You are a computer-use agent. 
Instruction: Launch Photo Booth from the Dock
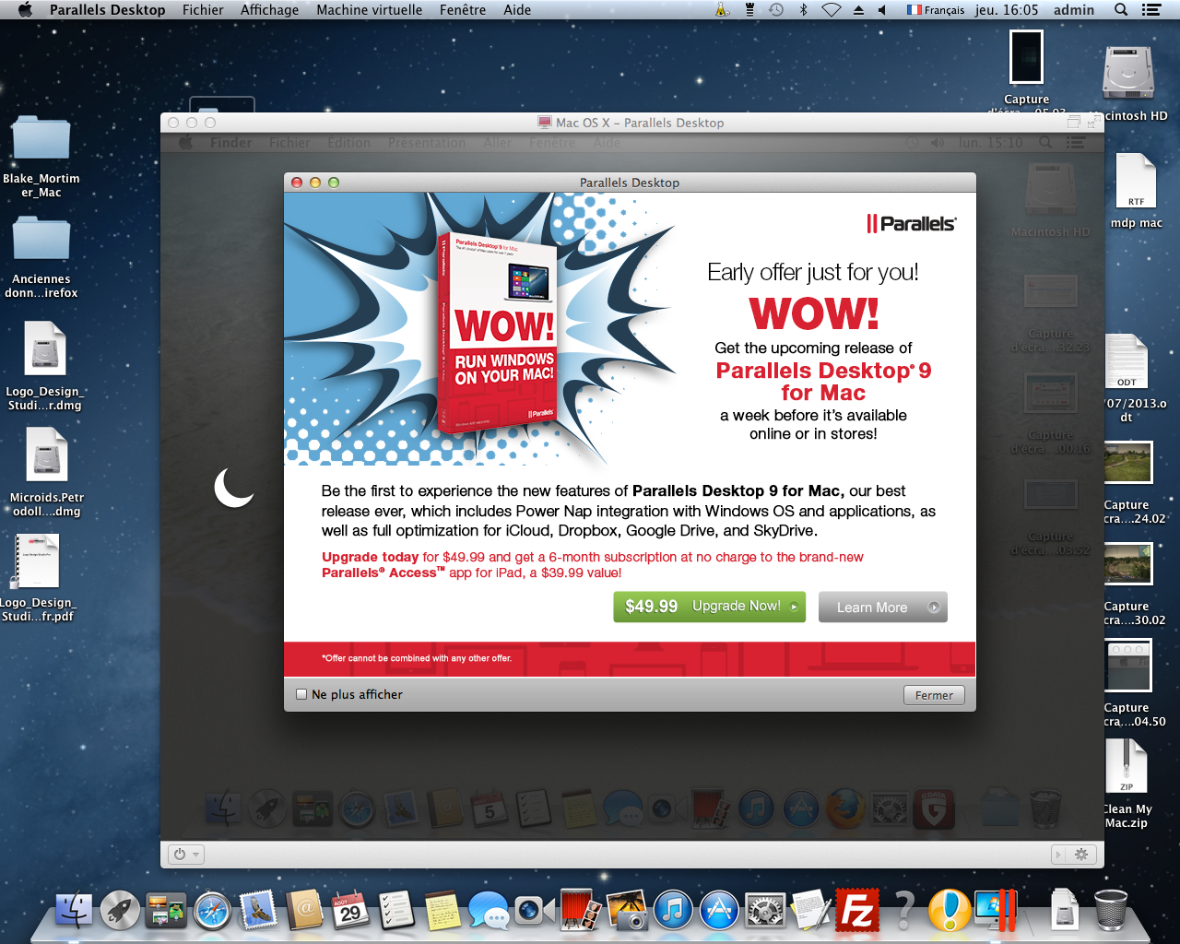[581, 910]
